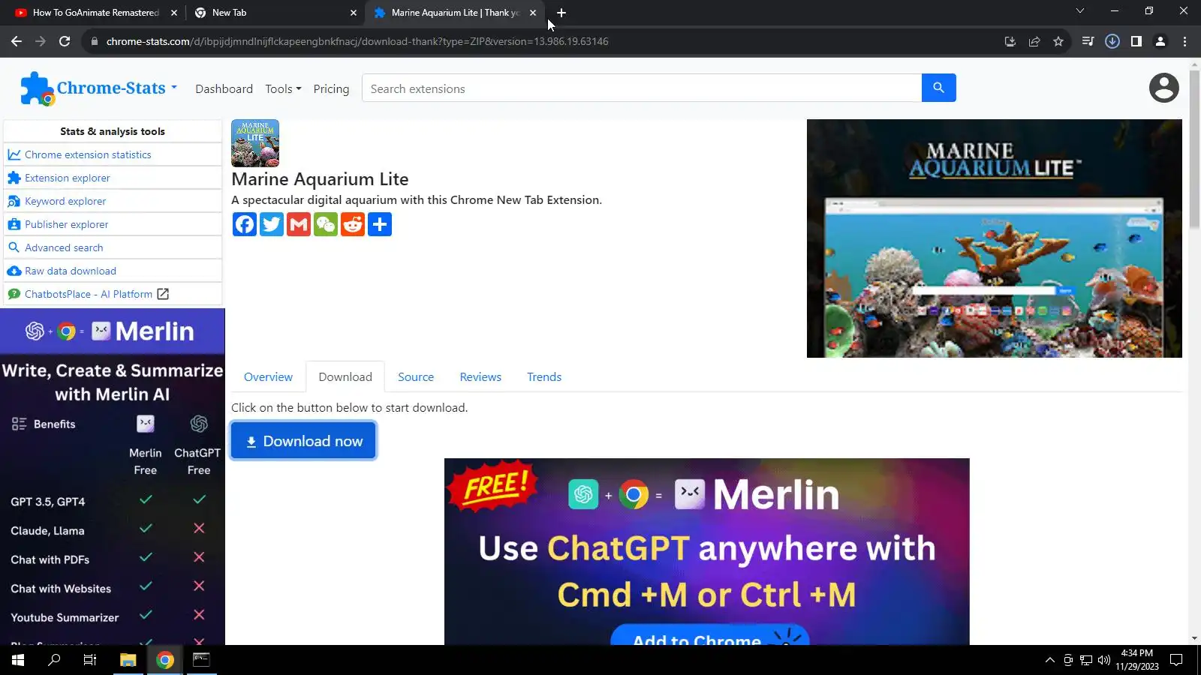Viewport: 1201px width, 675px height.
Task: Open the blue plus more-sharing icon
Action: (x=380, y=224)
